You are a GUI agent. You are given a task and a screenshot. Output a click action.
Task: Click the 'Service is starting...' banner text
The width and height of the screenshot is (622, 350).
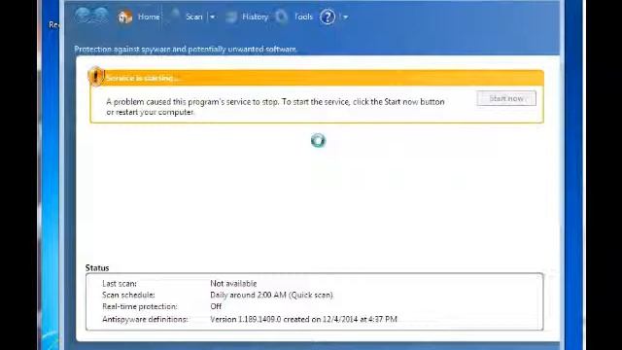point(143,78)
